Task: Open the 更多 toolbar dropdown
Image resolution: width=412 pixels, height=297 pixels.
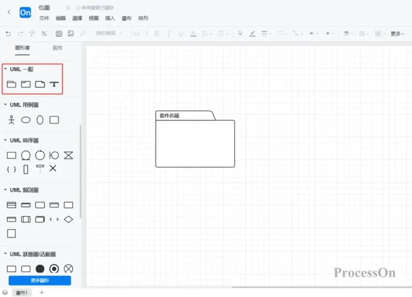Action: [397, 33]
